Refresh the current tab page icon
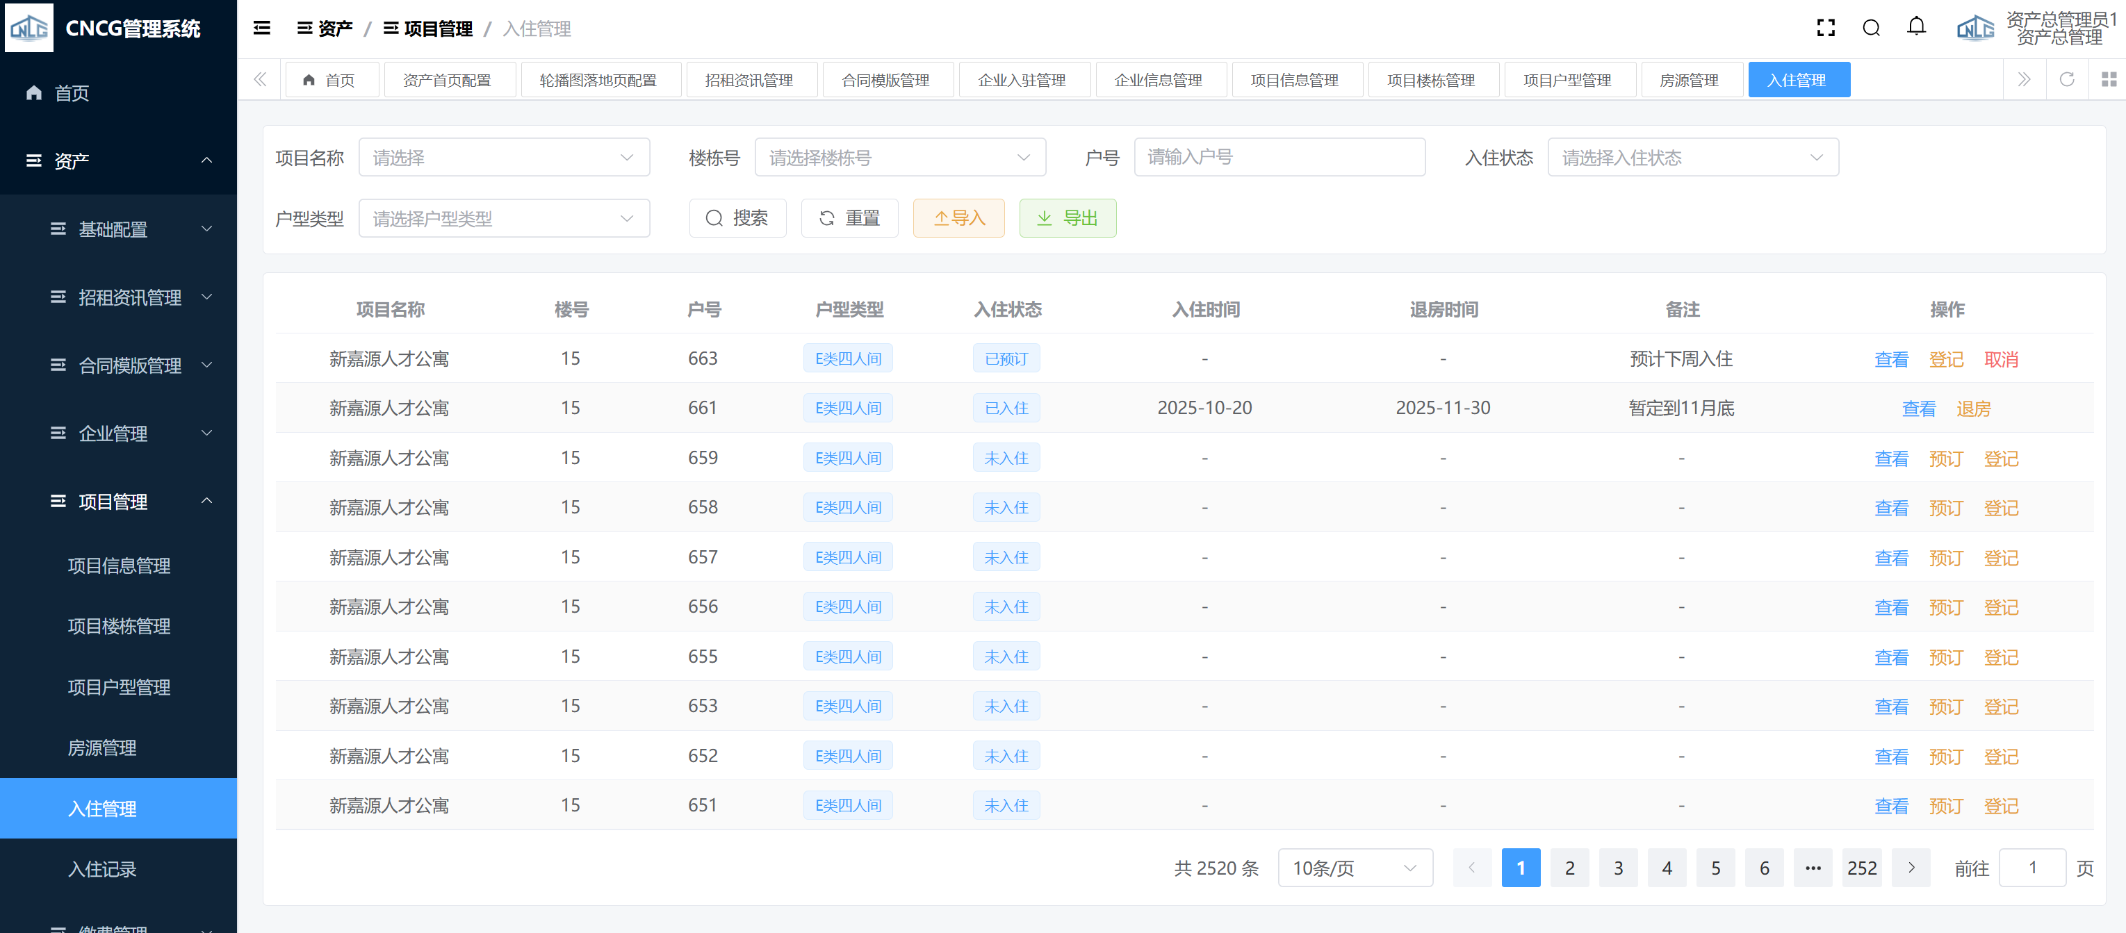Screen dimensions: 2126x933 (x=2067, y=79)
